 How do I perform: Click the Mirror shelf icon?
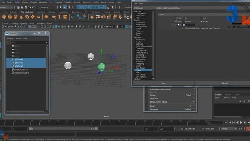click(x=104, y=17)
